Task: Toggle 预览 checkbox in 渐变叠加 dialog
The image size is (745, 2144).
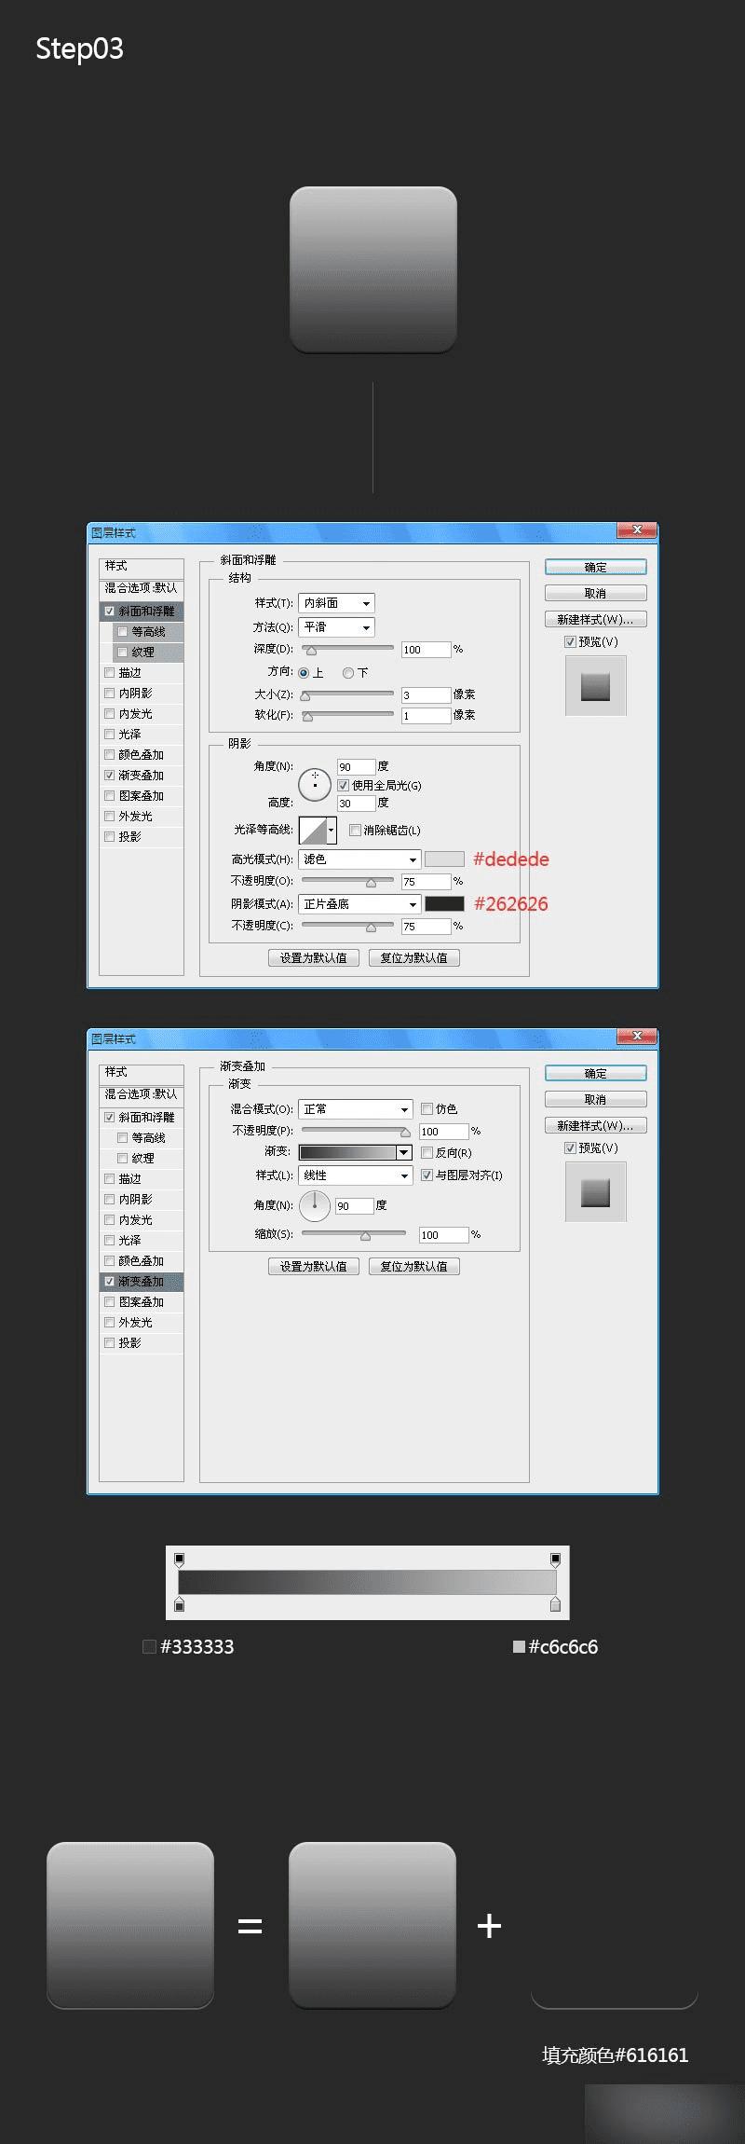Action: (570, 1148)
